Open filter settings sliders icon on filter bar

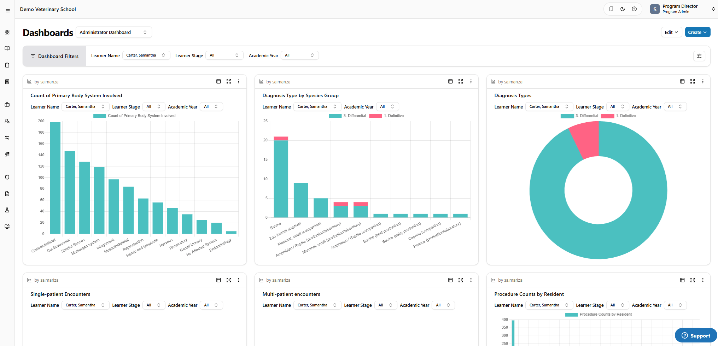(x=699, y=56)
